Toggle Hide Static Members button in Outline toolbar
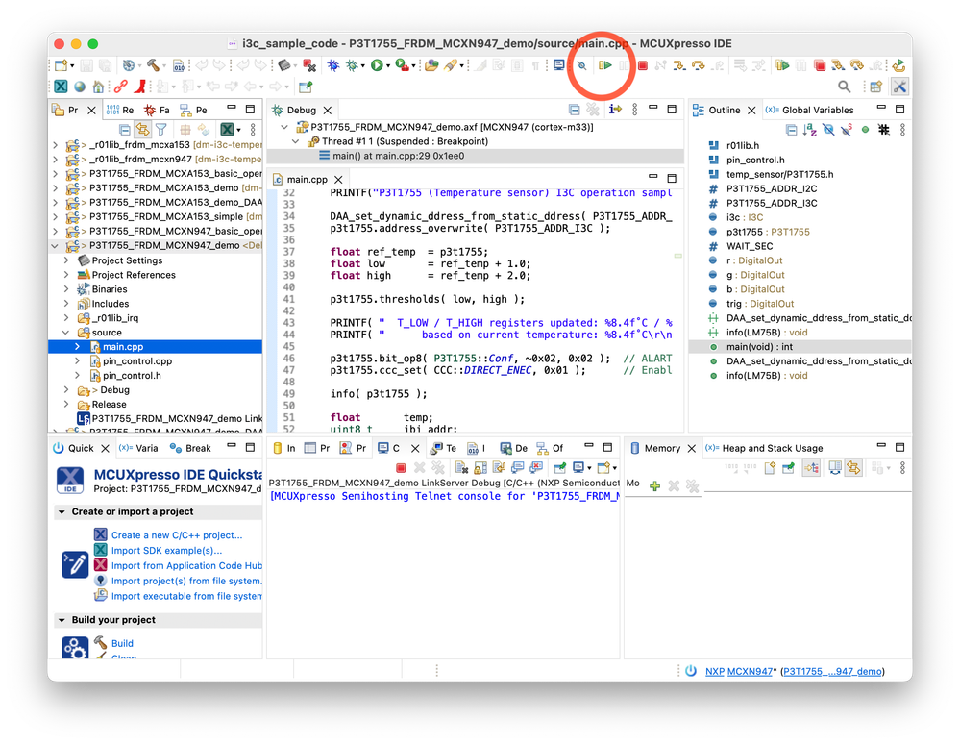 tap(847, 130)
